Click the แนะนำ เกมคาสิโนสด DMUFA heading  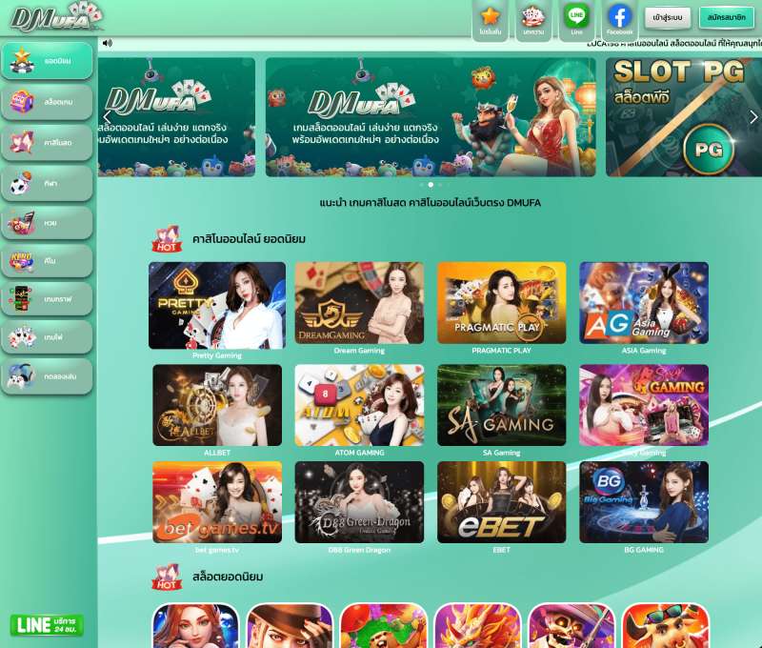(x=431, y=203)
